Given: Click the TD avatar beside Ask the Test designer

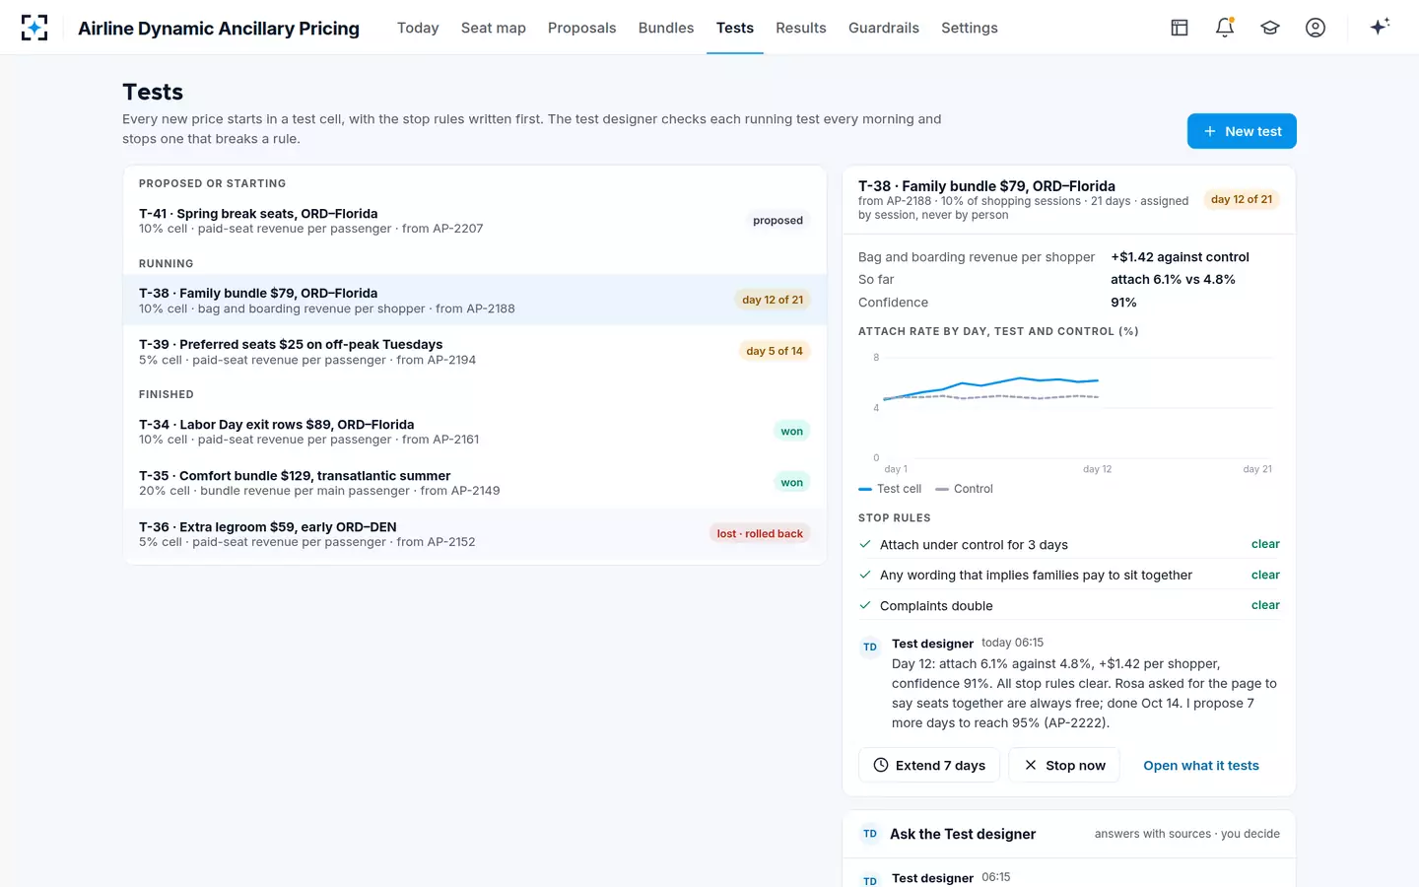Looking at the screenshot, I should point(870,834).
